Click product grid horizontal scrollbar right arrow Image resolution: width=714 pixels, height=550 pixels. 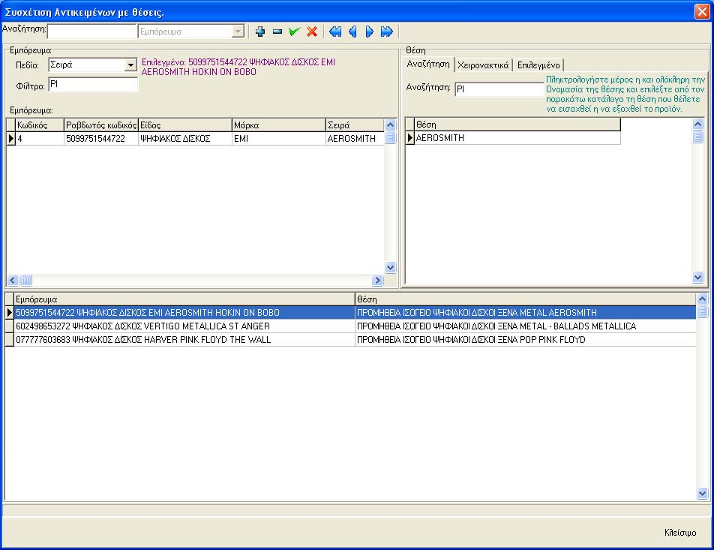click(377, 280)
